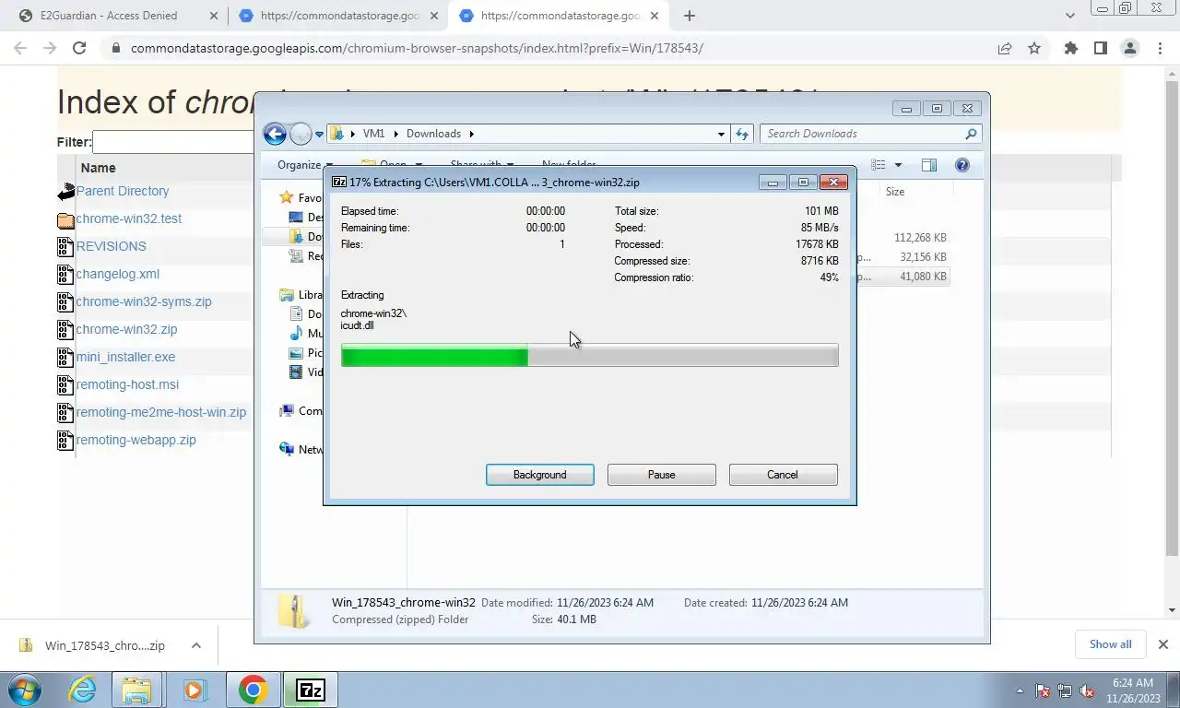Reload the page in Chrome
1180x708 pixels.
(79, 48)
